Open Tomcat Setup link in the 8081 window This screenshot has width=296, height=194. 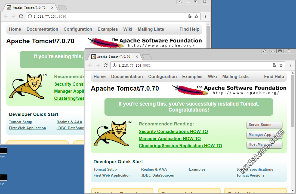click(105, 170)
